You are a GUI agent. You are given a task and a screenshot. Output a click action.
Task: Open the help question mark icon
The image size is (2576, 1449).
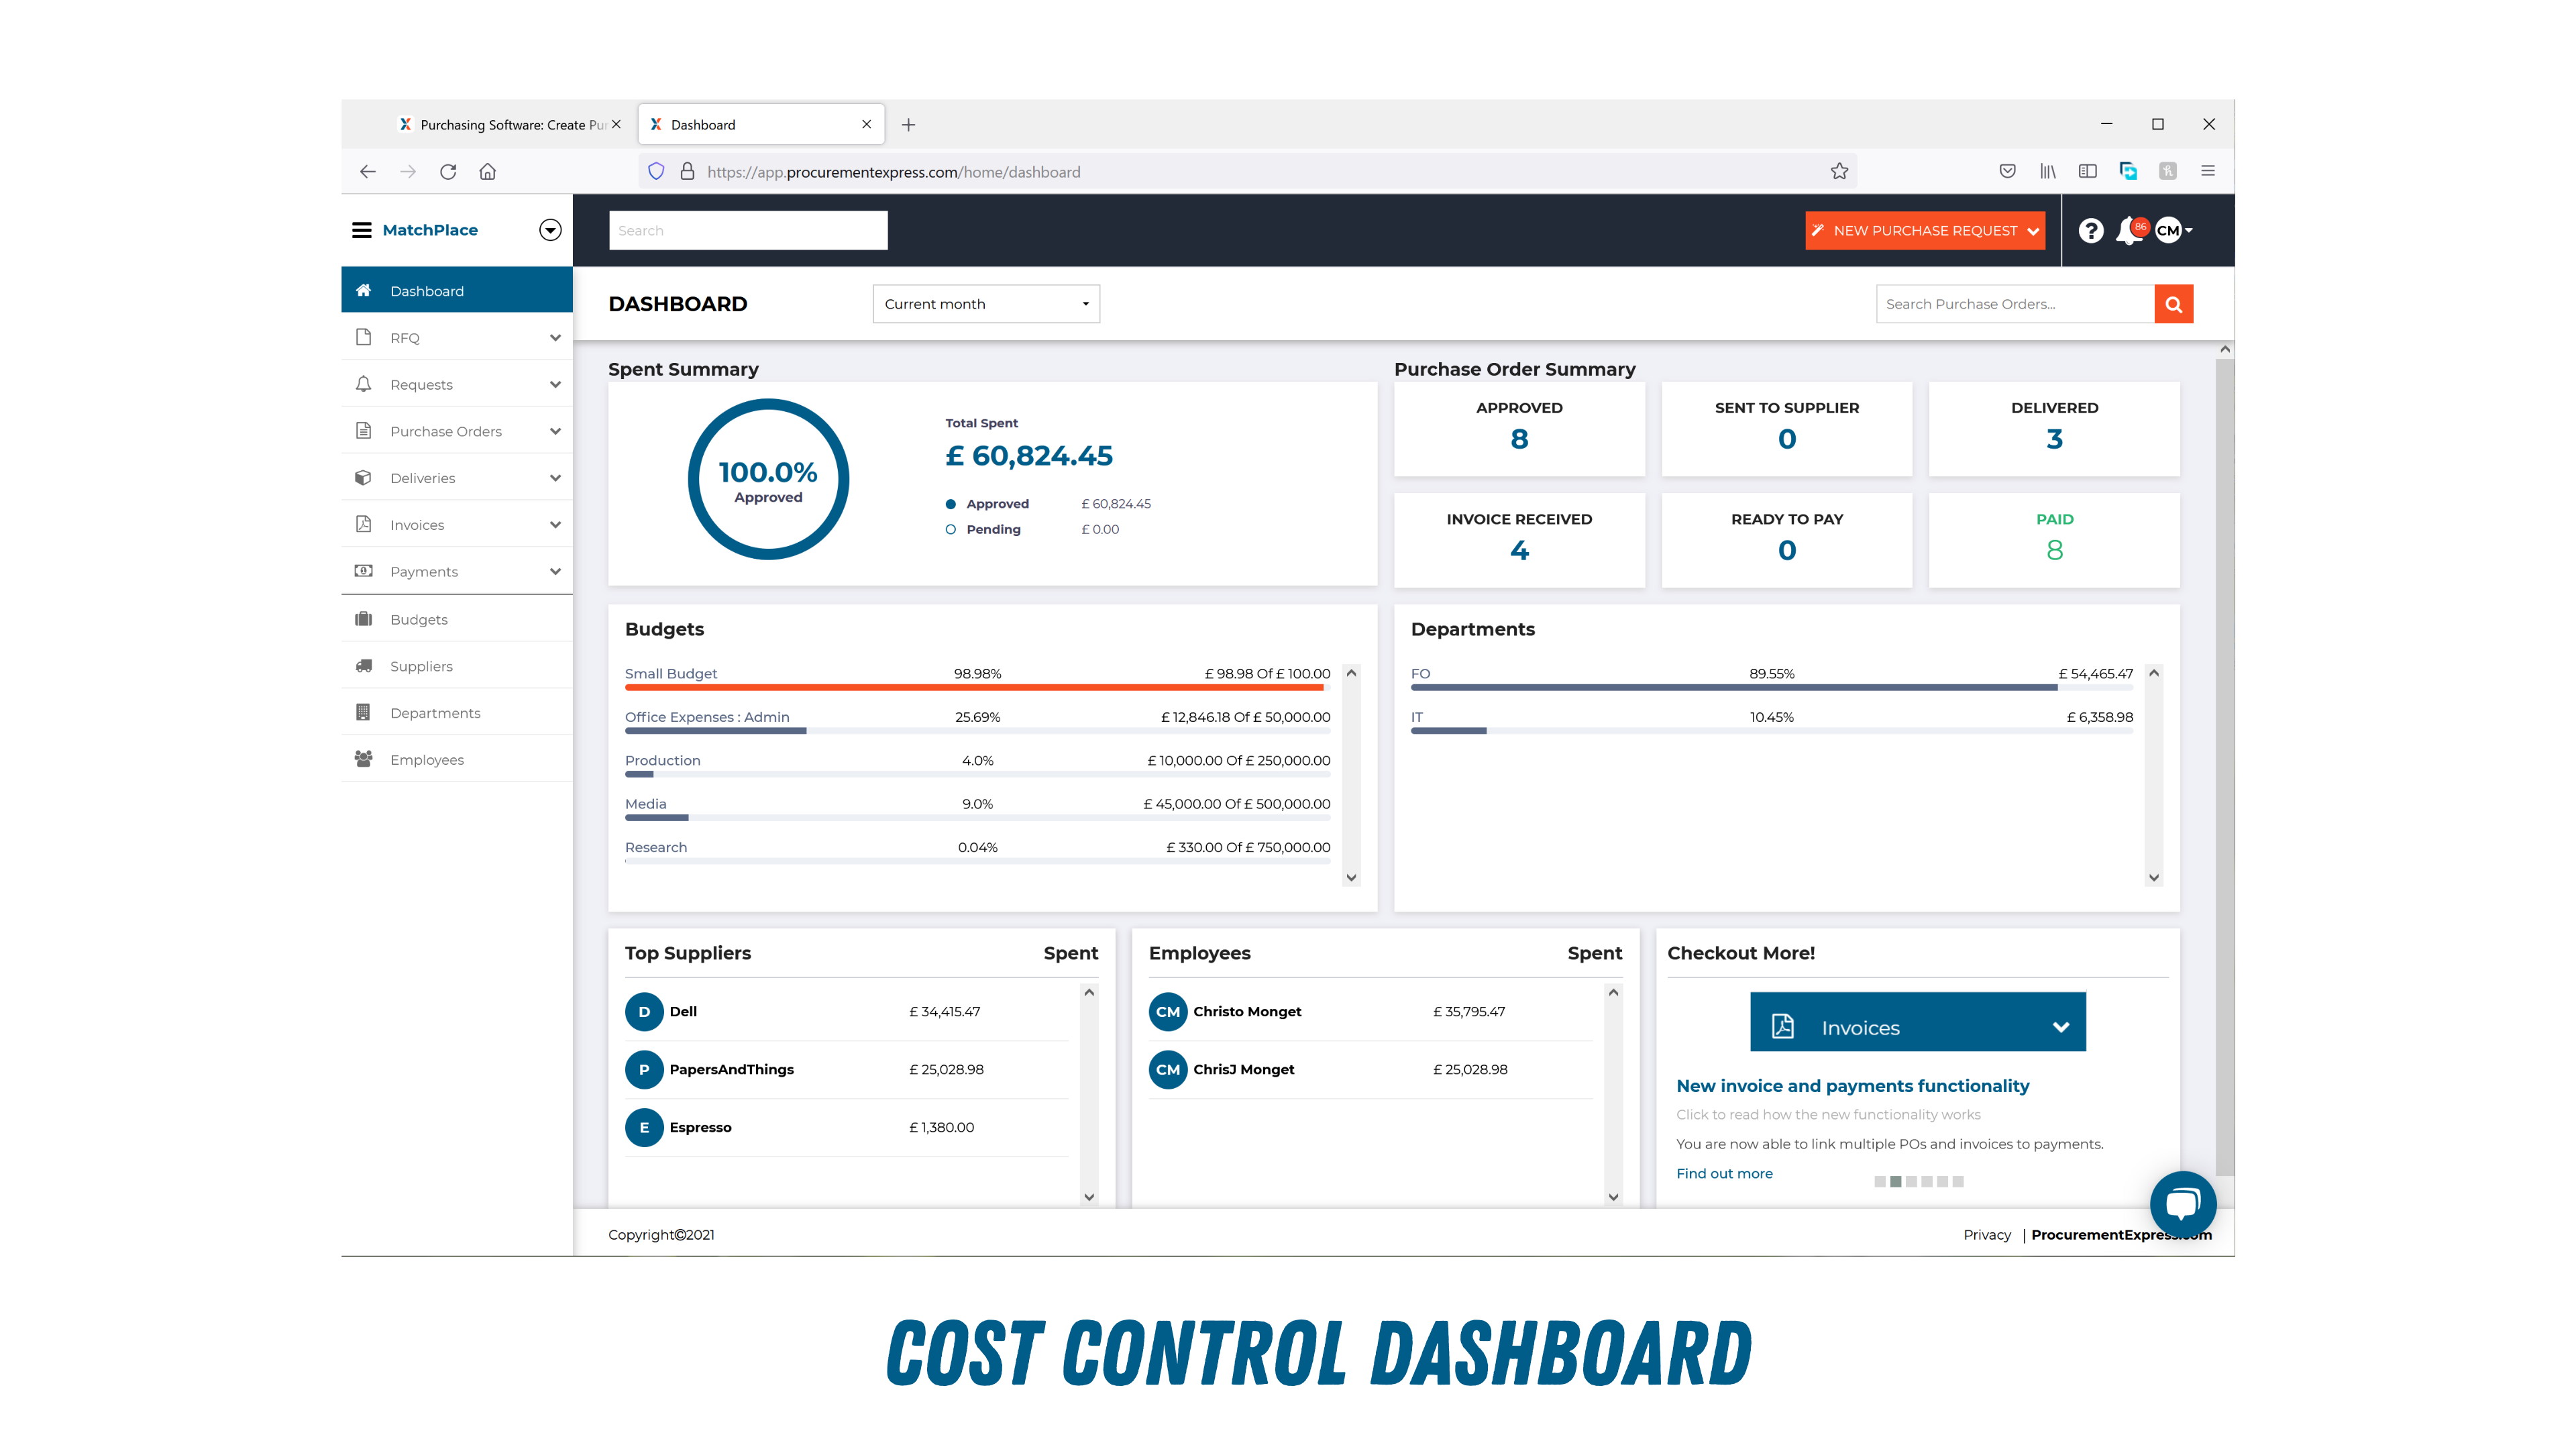coord(2090,231)
